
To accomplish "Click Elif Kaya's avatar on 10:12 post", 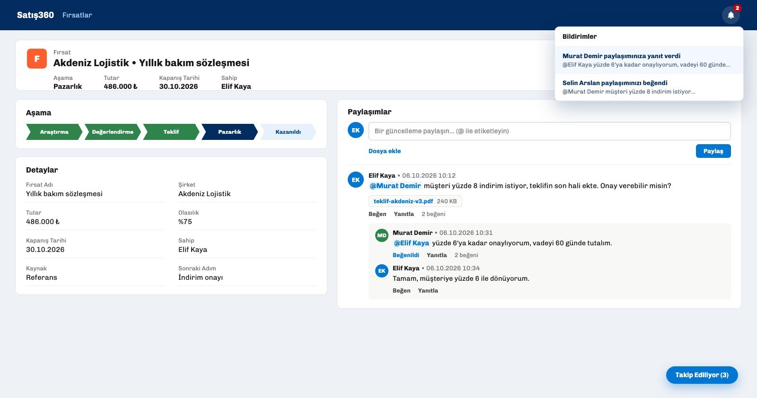I will pos(356,180).
